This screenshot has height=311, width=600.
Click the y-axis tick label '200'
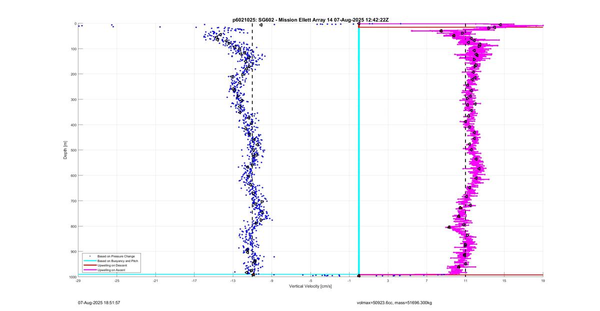pos(73,74)
